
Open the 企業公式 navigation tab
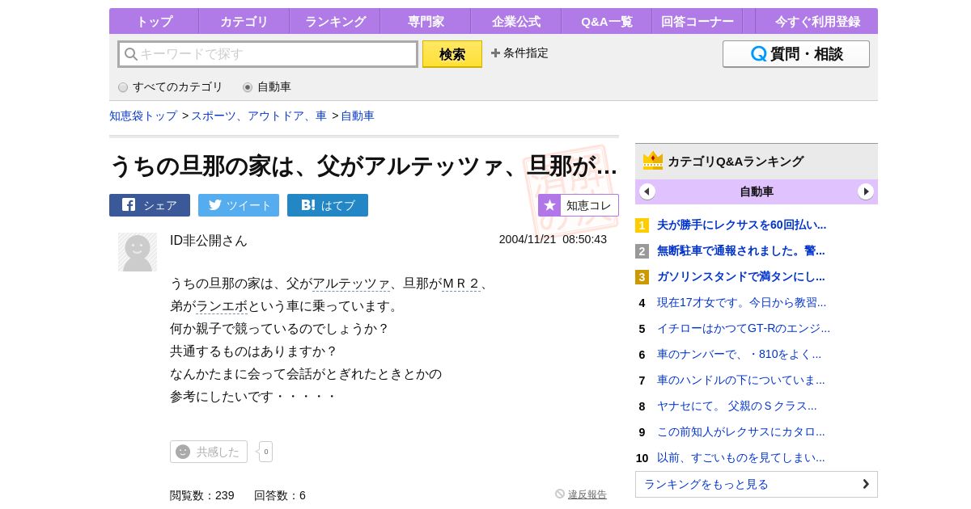[x=515, y=21]
